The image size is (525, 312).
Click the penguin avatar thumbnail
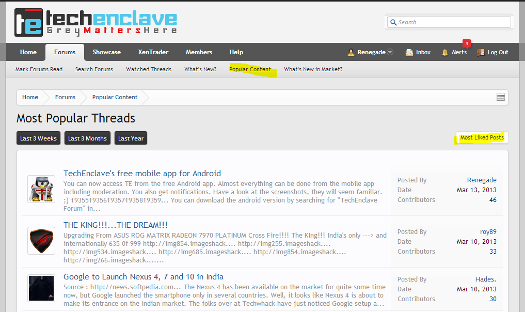click(41, 189)
